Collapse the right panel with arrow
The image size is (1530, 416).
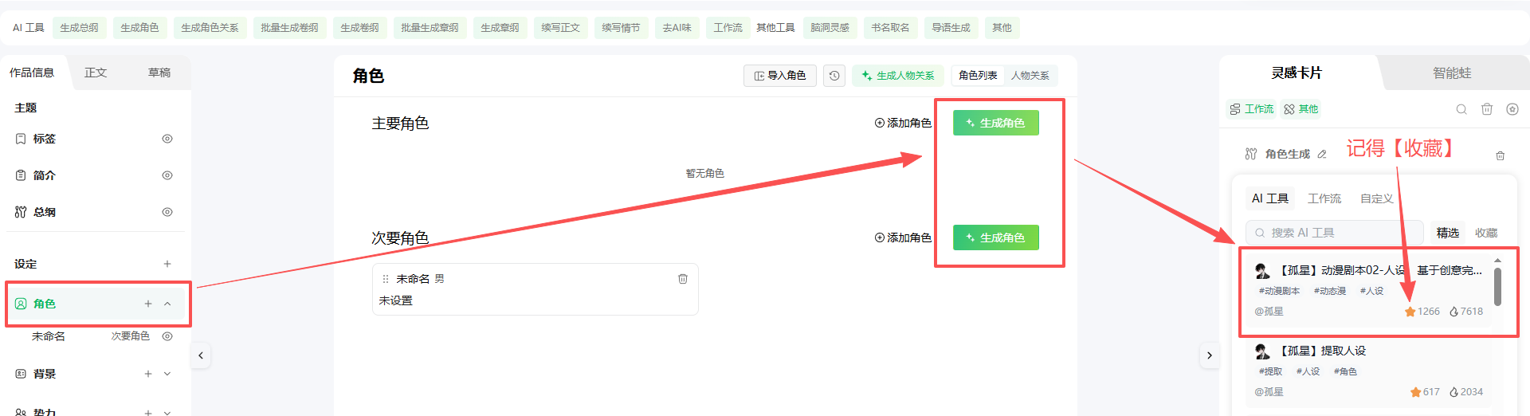1210,355
